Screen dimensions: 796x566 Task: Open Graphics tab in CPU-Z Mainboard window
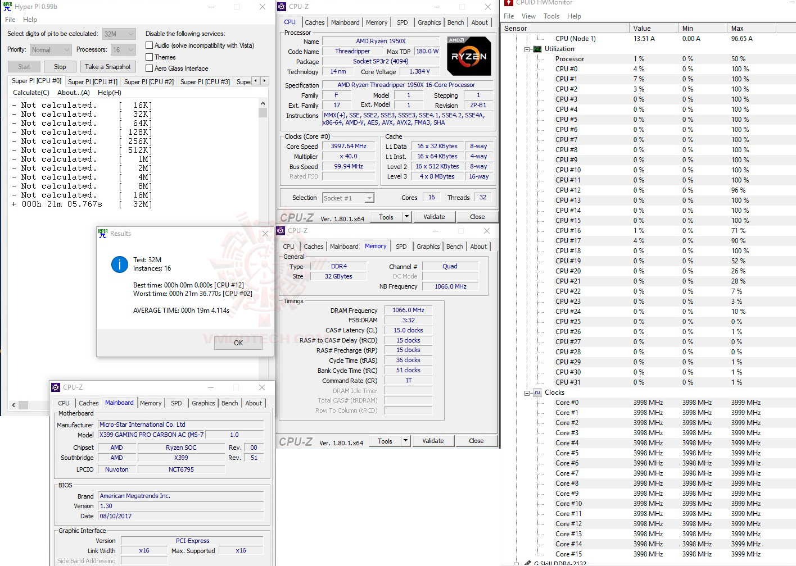point(203,403)
